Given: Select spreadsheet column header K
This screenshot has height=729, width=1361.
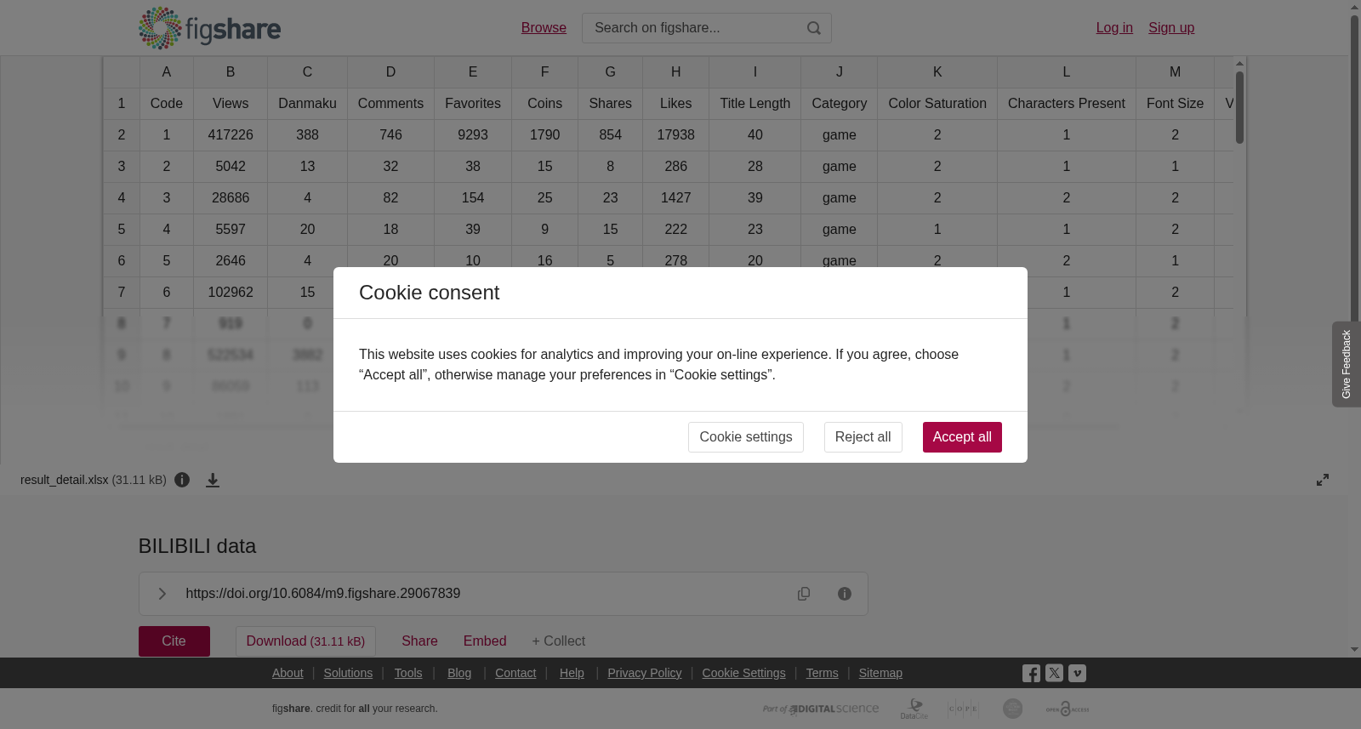Looking at the screenshot, I should tap(937, 72).
